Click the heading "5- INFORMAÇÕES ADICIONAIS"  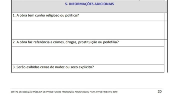click(89, 4)
